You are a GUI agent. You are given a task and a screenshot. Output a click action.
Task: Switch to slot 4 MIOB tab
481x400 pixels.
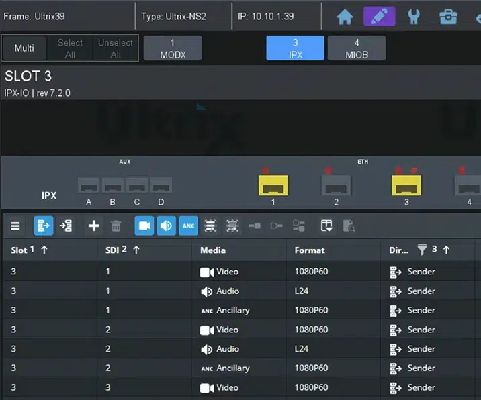pyautogui.click(x=357, y=48)
